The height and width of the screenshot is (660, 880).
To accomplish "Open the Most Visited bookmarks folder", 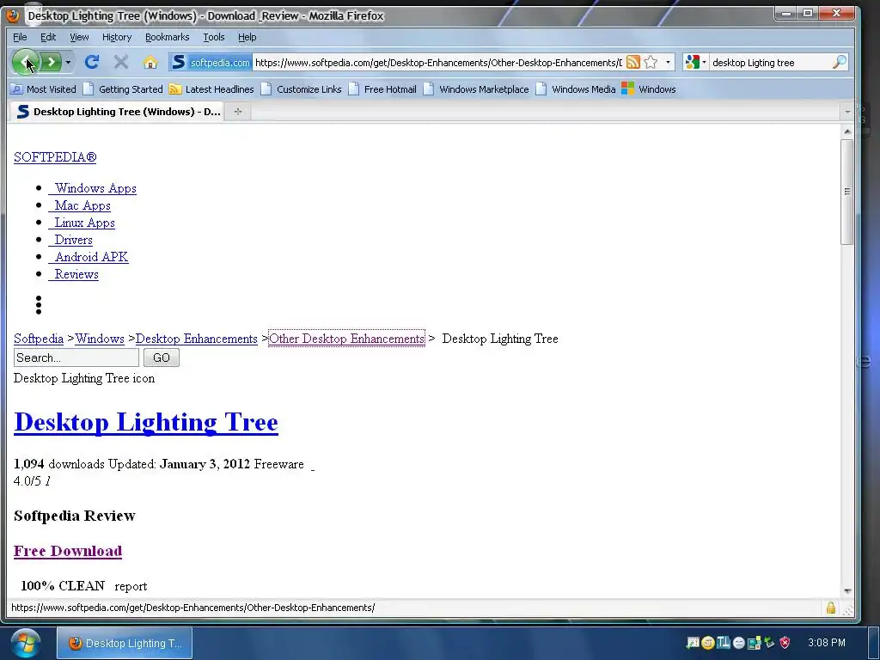I will (43, 89).
